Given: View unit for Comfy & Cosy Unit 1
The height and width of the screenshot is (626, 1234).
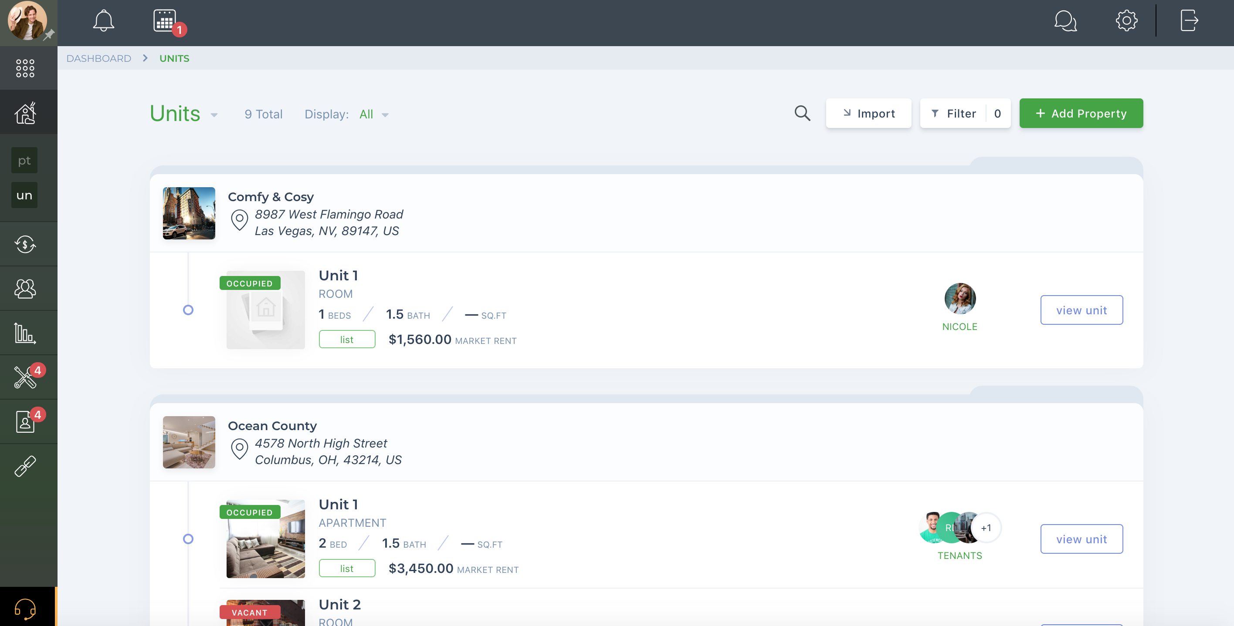Looking at the screenshot, I should click(1081, 310).
